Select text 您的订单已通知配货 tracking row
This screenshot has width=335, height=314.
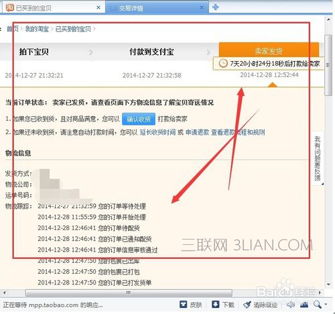(x=94, y=239)
